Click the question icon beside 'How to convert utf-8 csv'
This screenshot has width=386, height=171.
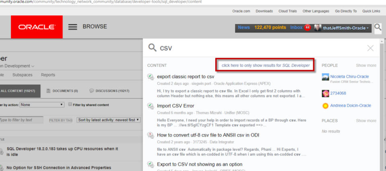(x=150, y=135)
